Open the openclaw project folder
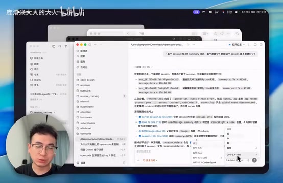 click(x=101, y=112)
